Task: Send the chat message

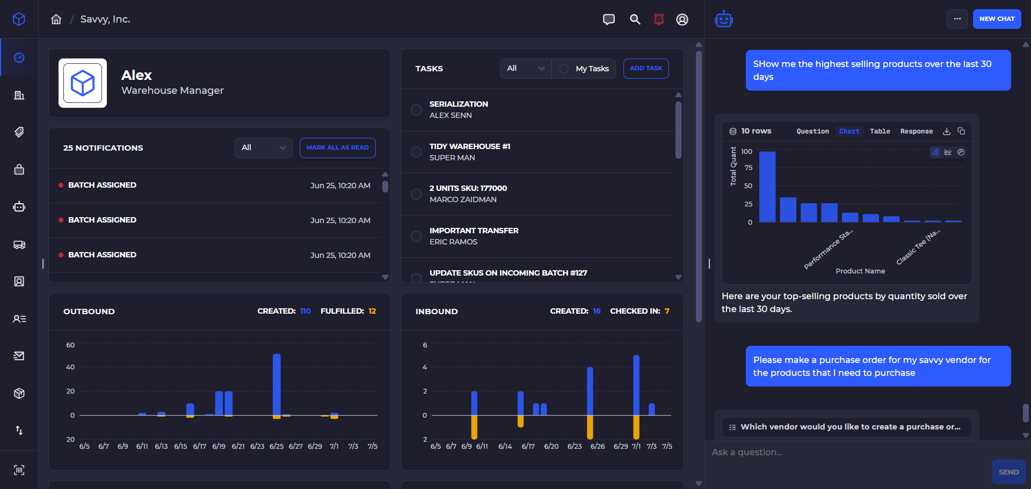Action: (1008, 472)
